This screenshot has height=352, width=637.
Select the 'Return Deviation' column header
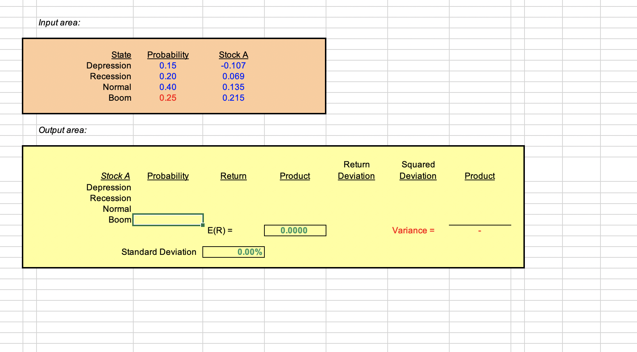[x=356, y=170]
